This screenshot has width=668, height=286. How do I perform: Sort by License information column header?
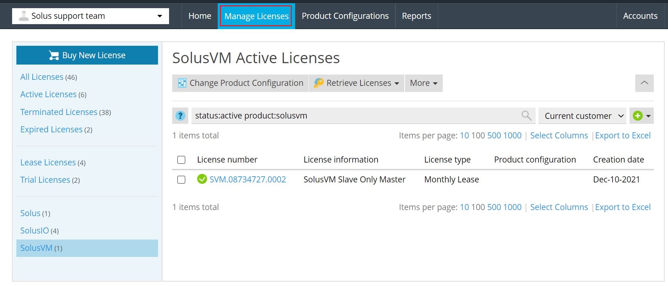pyautogui.click(x=341, y=160)
